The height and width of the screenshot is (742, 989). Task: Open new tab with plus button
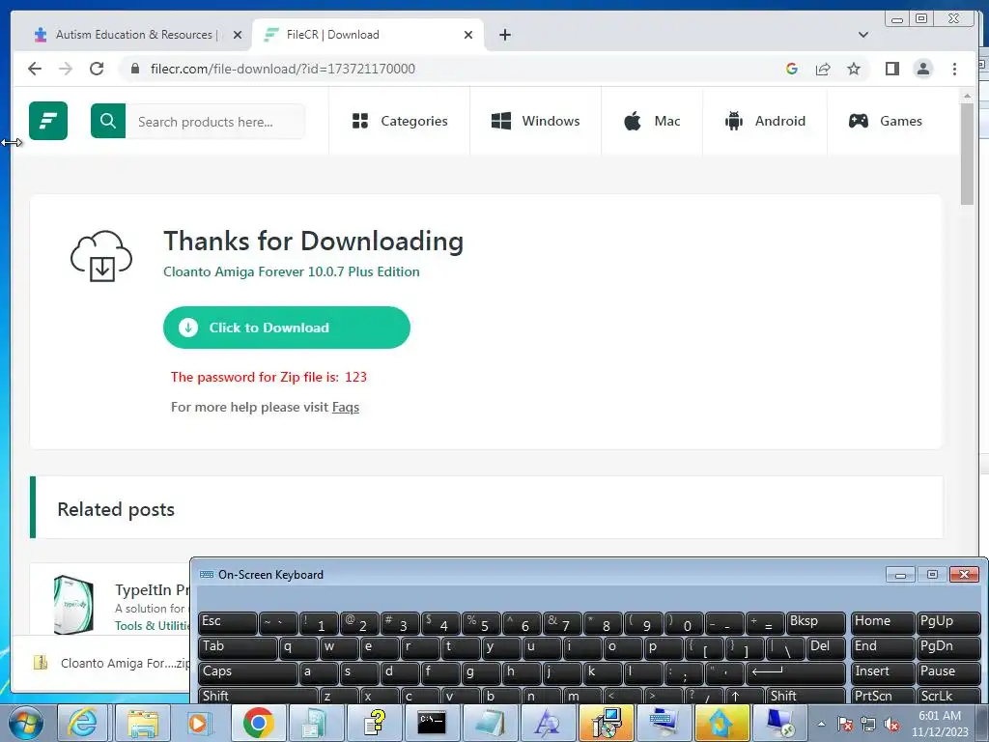coord(504,35)
